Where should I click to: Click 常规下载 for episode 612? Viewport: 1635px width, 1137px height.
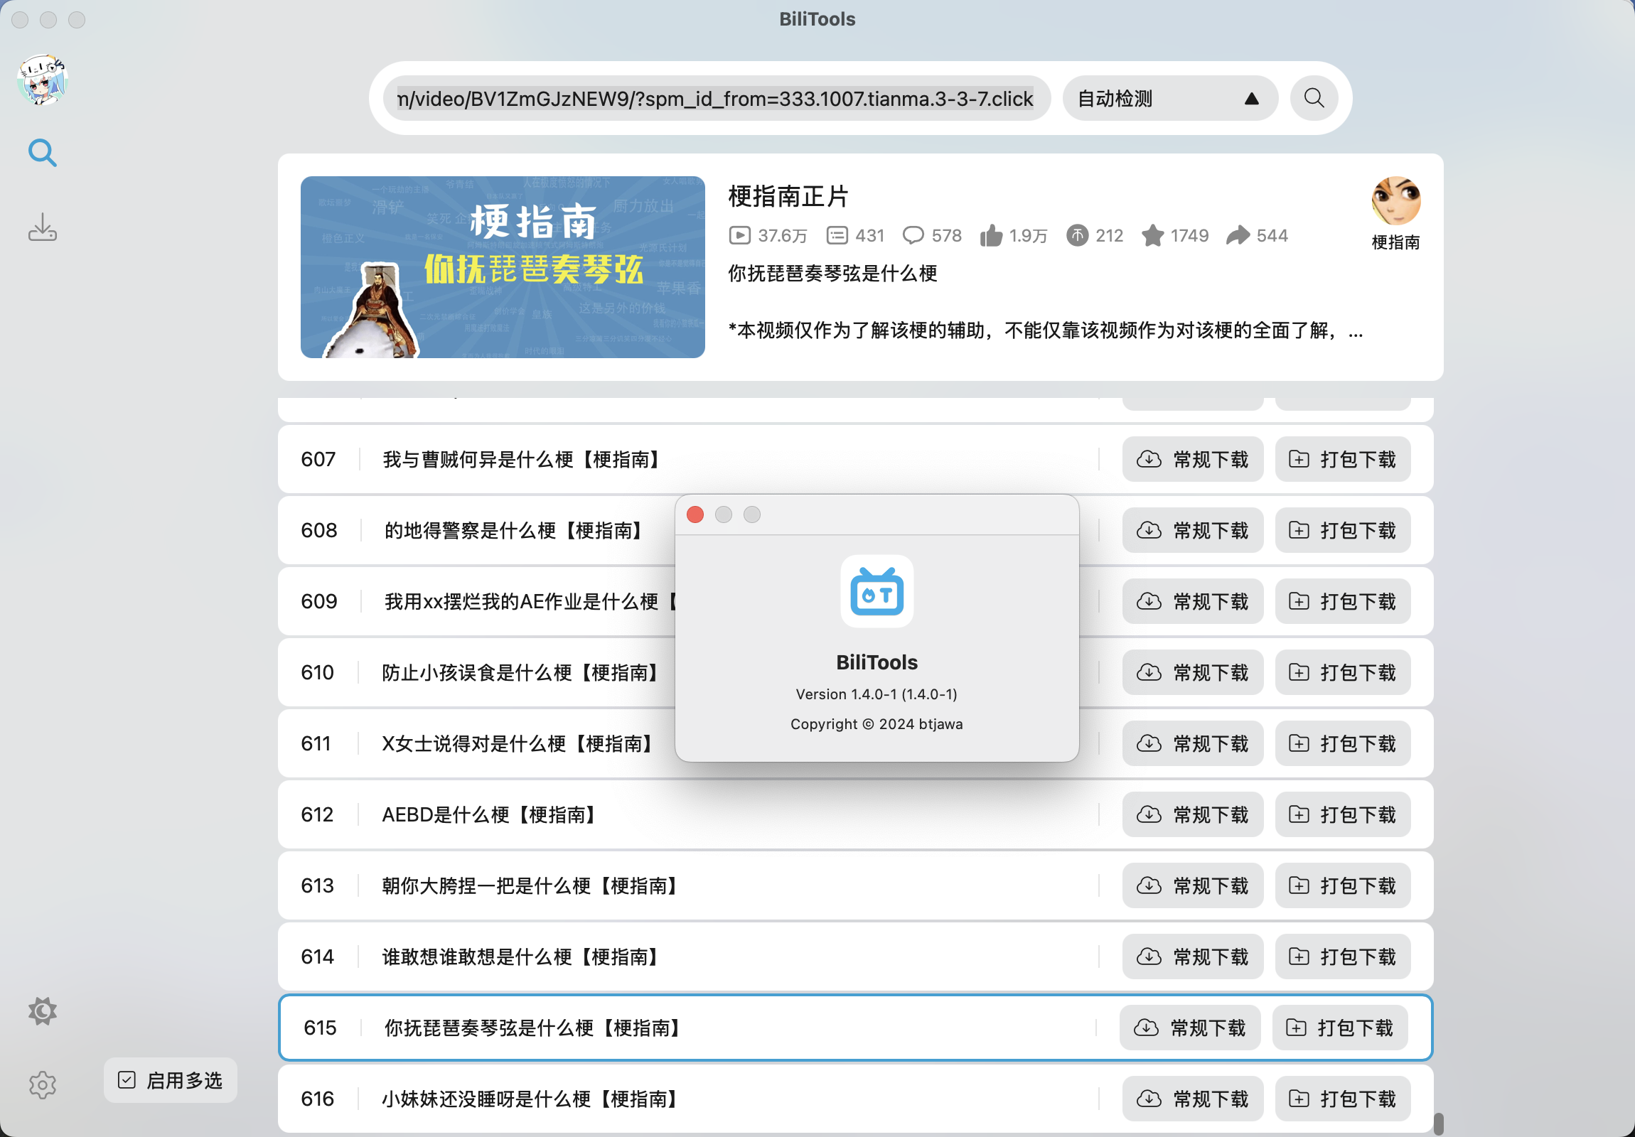click(x=1193, y=814)
